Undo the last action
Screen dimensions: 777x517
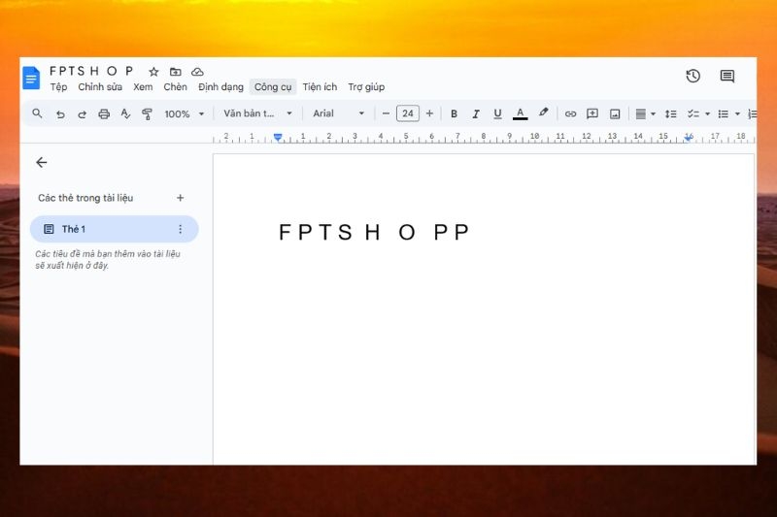60,114
